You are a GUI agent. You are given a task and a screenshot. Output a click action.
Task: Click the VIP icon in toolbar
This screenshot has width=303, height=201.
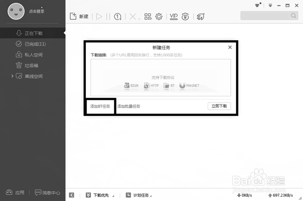[174, 16]
